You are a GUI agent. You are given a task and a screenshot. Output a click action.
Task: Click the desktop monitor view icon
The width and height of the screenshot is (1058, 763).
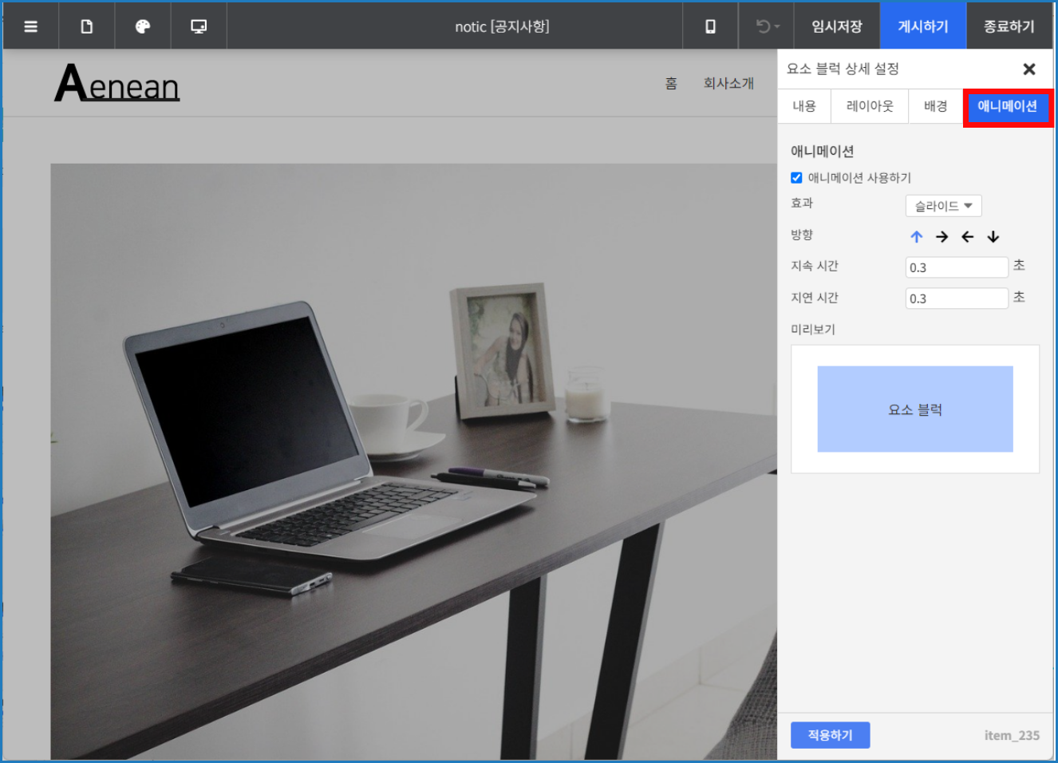click(x=199, y=26)
